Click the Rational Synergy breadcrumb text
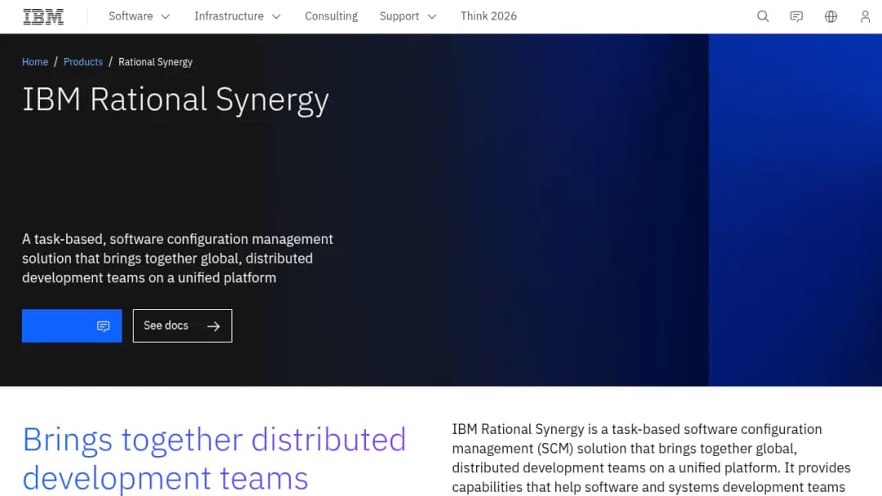 (155, 62)
